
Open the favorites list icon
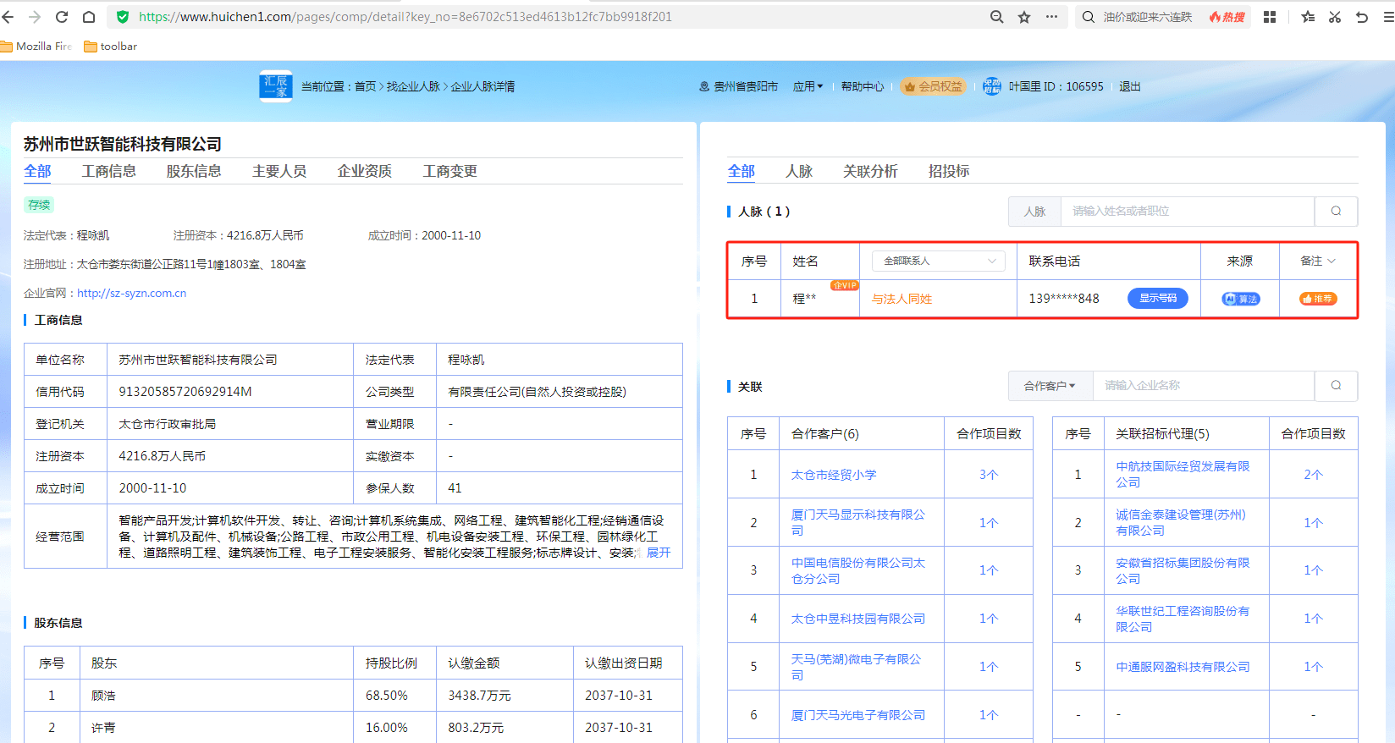click(1308, 17)
